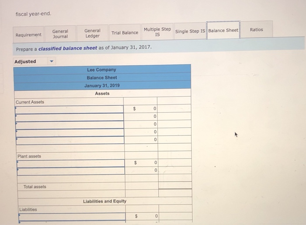Select the first liabilities account field
The image size is (306, 225).
pos(72,217)
